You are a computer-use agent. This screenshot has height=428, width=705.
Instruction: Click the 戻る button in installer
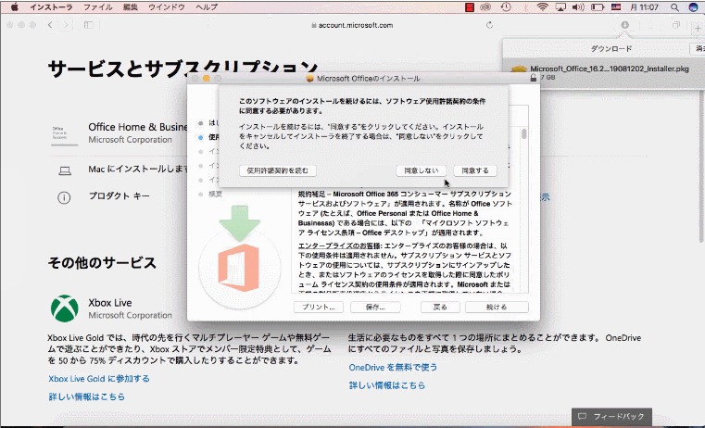point(440,307)
